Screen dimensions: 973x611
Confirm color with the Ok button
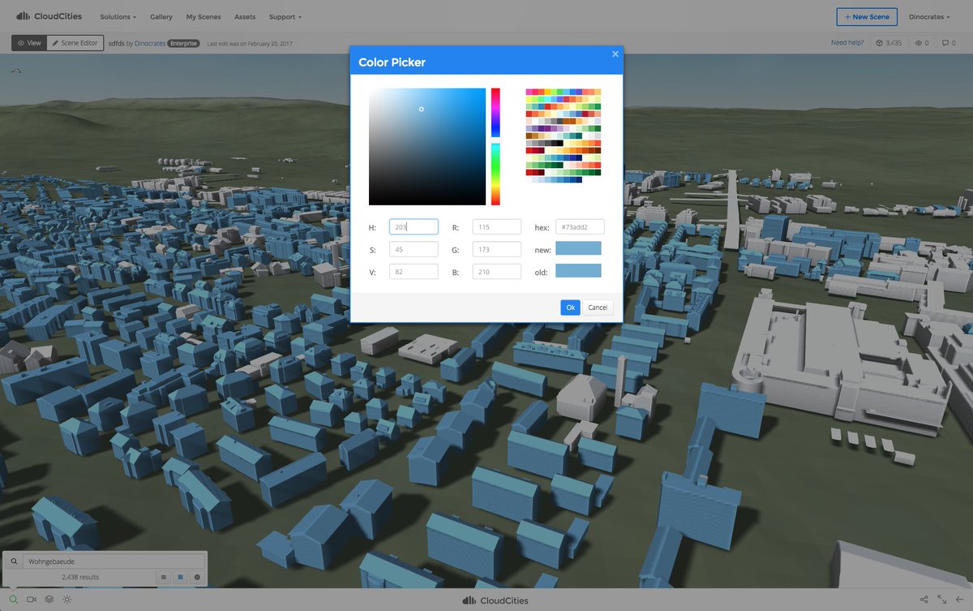coord(571,308)
